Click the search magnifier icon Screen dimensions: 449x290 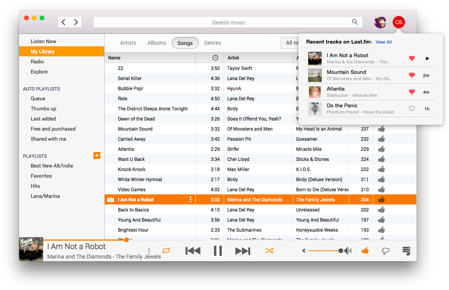pos(355,22)
